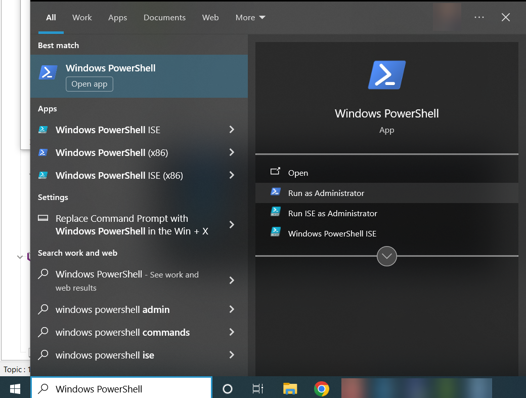Open File Explorer from the taskbar
The height and width of the screenshot is (398, 526).
(290, 388)
